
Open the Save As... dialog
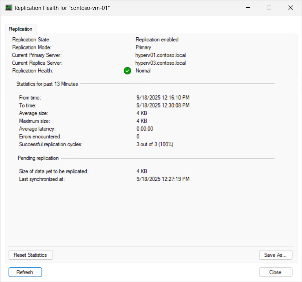276,255
